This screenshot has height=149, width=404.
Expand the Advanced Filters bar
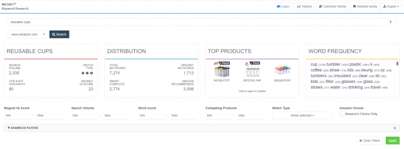point(202,128)
